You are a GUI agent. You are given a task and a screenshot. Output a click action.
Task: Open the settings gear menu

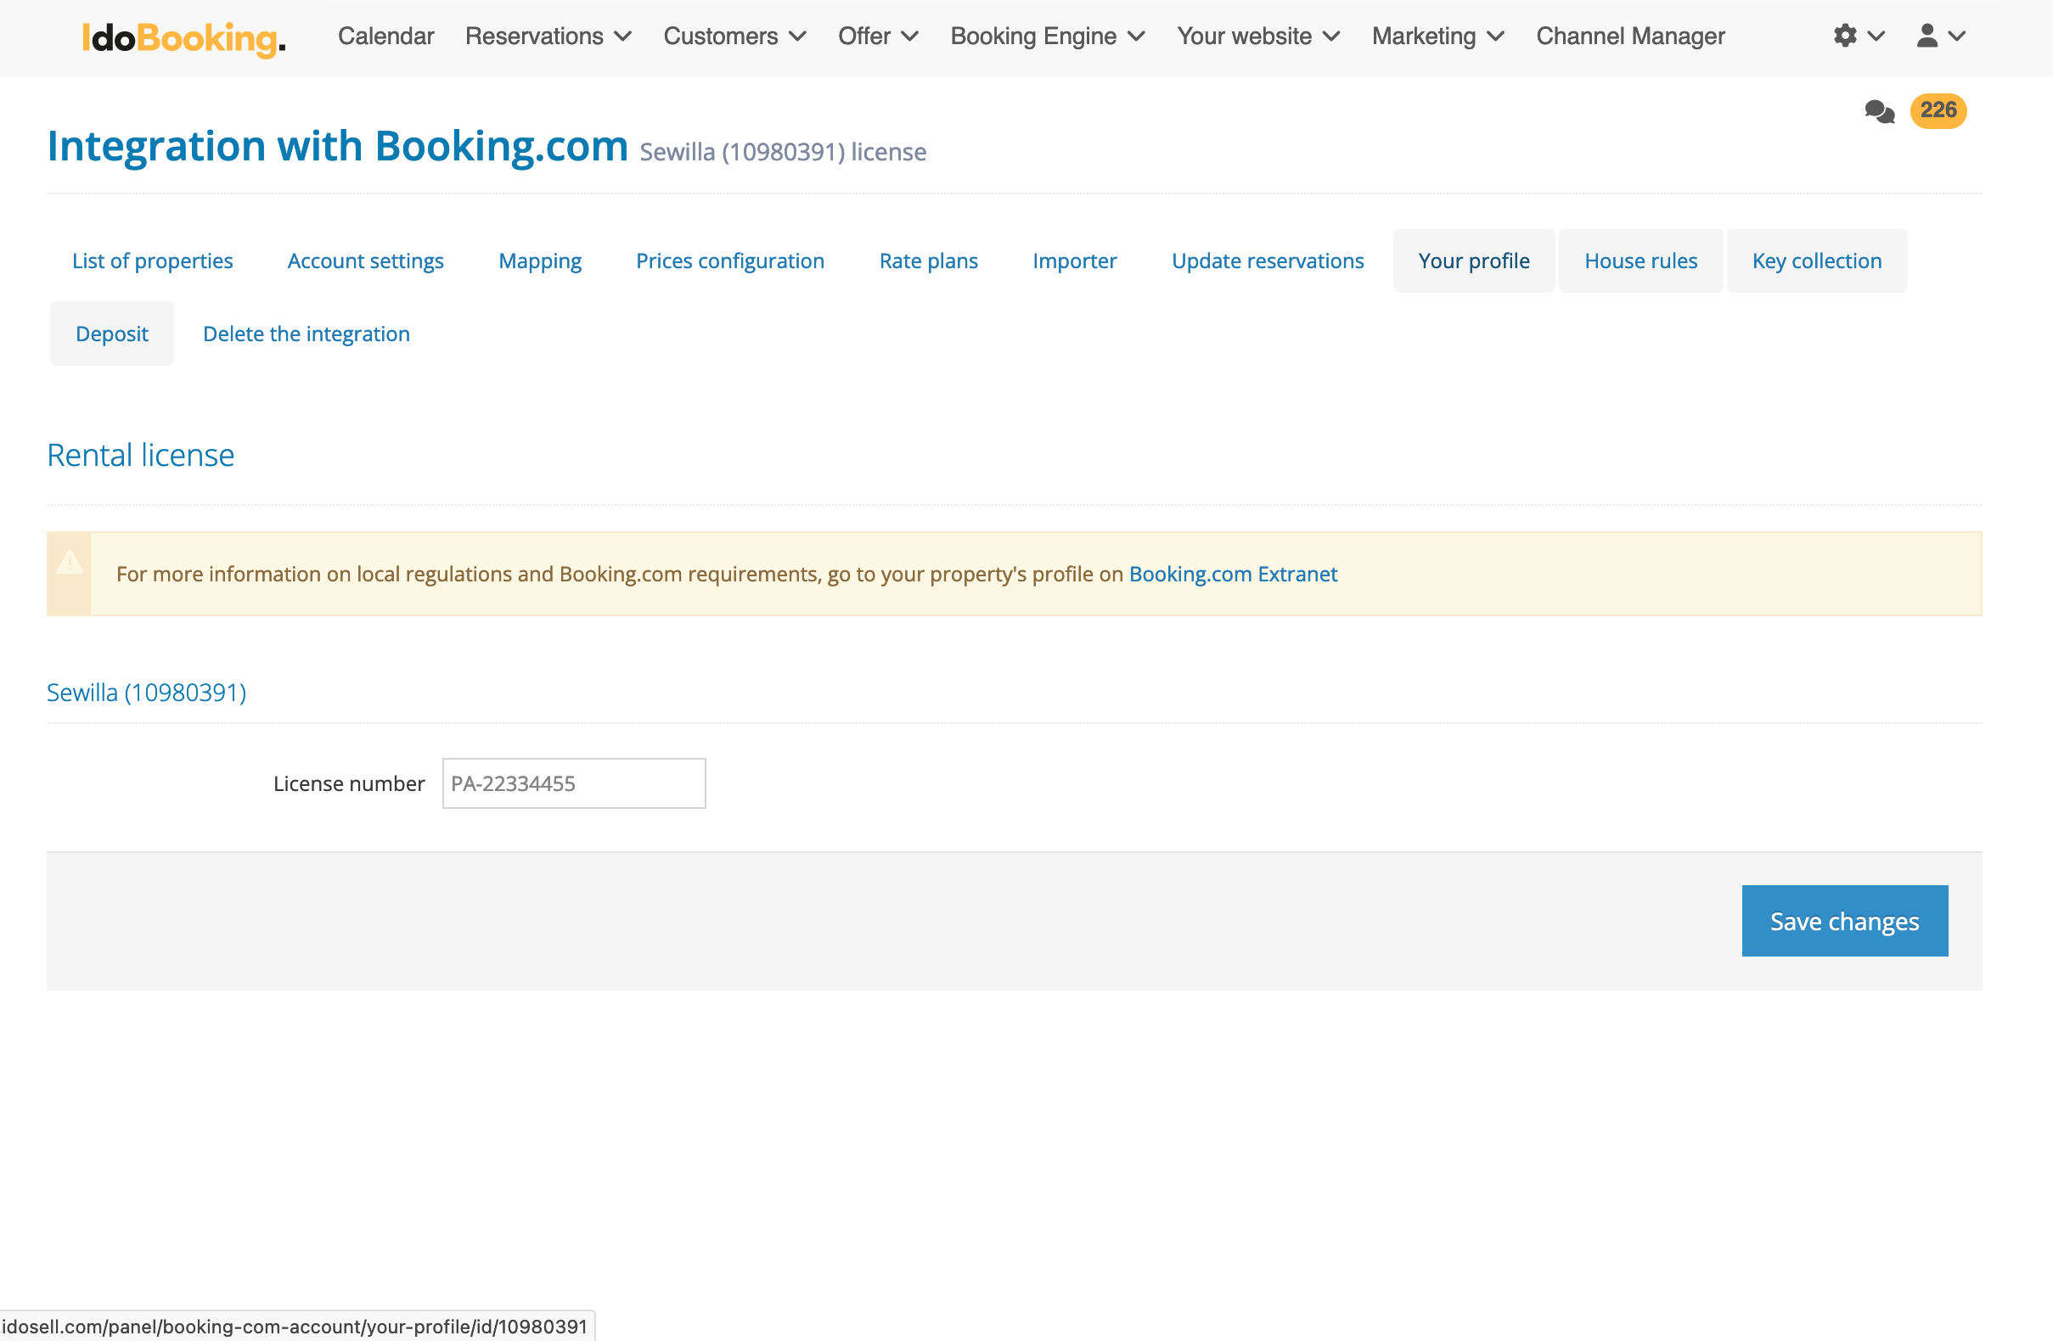[1857, 36]
